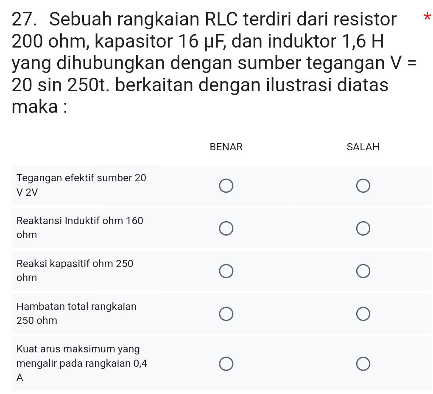Select SALAH for 'Hambatan total rangkaian 250 ohm'
This screenshot has height=394, width=433.
(x=363, y=313)
